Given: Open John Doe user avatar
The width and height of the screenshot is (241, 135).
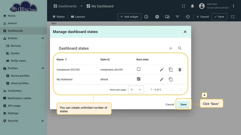Looking at the screenshot, I should [x=202, y=6].
